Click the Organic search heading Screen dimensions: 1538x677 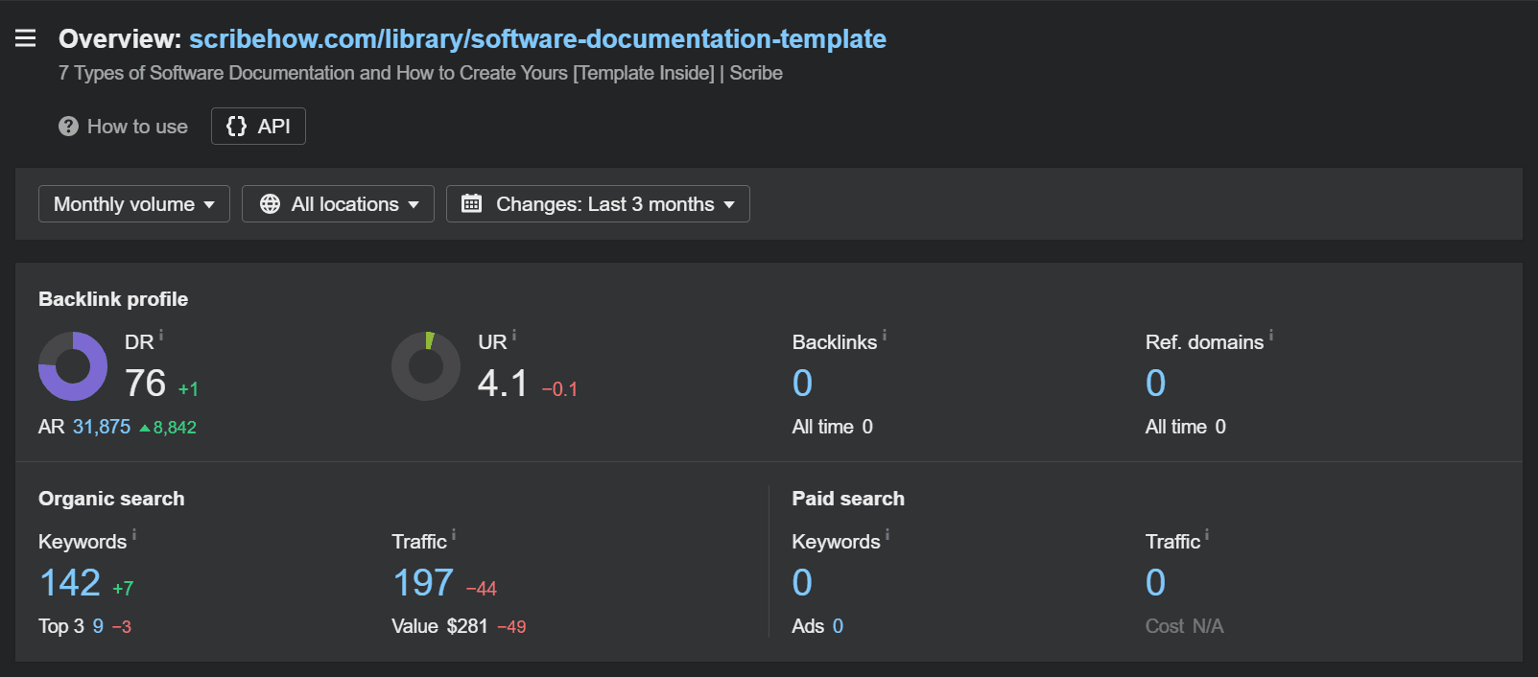click(x=111, y=499)
